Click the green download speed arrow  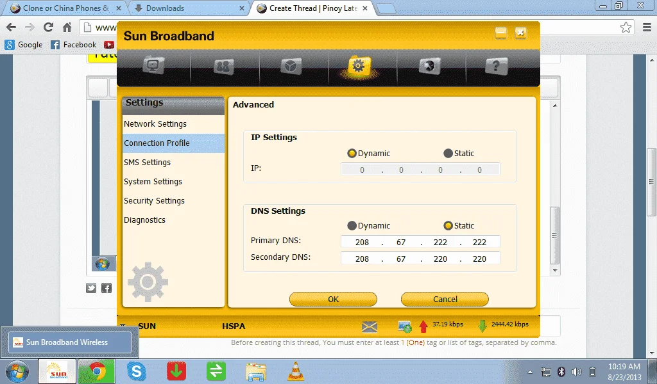[482, 326]
